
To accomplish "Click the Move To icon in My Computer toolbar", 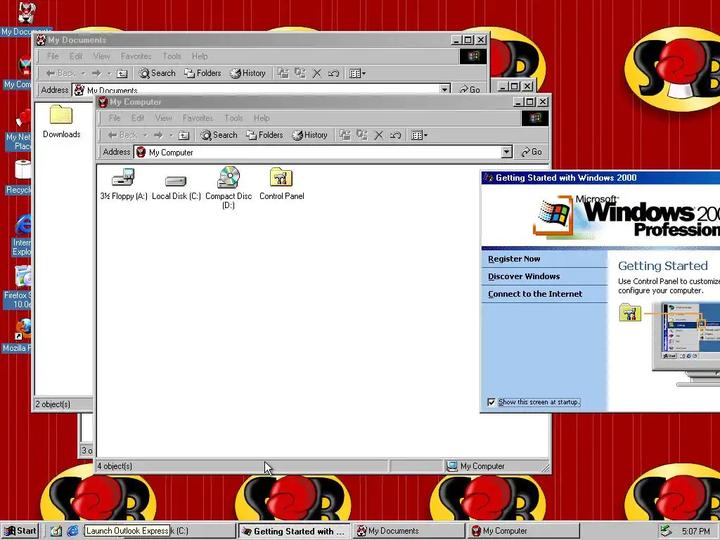I will click(345, 135).
